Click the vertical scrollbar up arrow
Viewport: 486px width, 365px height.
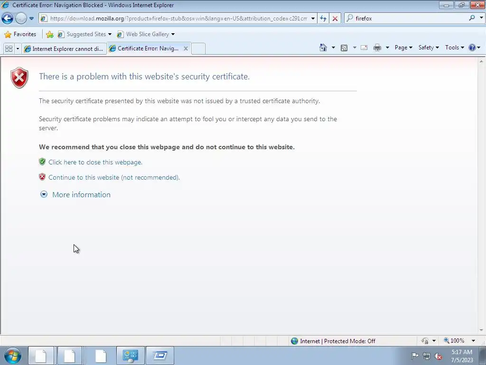[481, 61]
